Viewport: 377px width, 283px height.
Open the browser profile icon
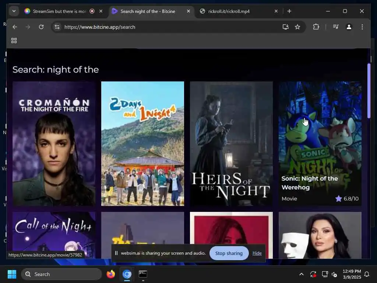[x=349, y=27]
